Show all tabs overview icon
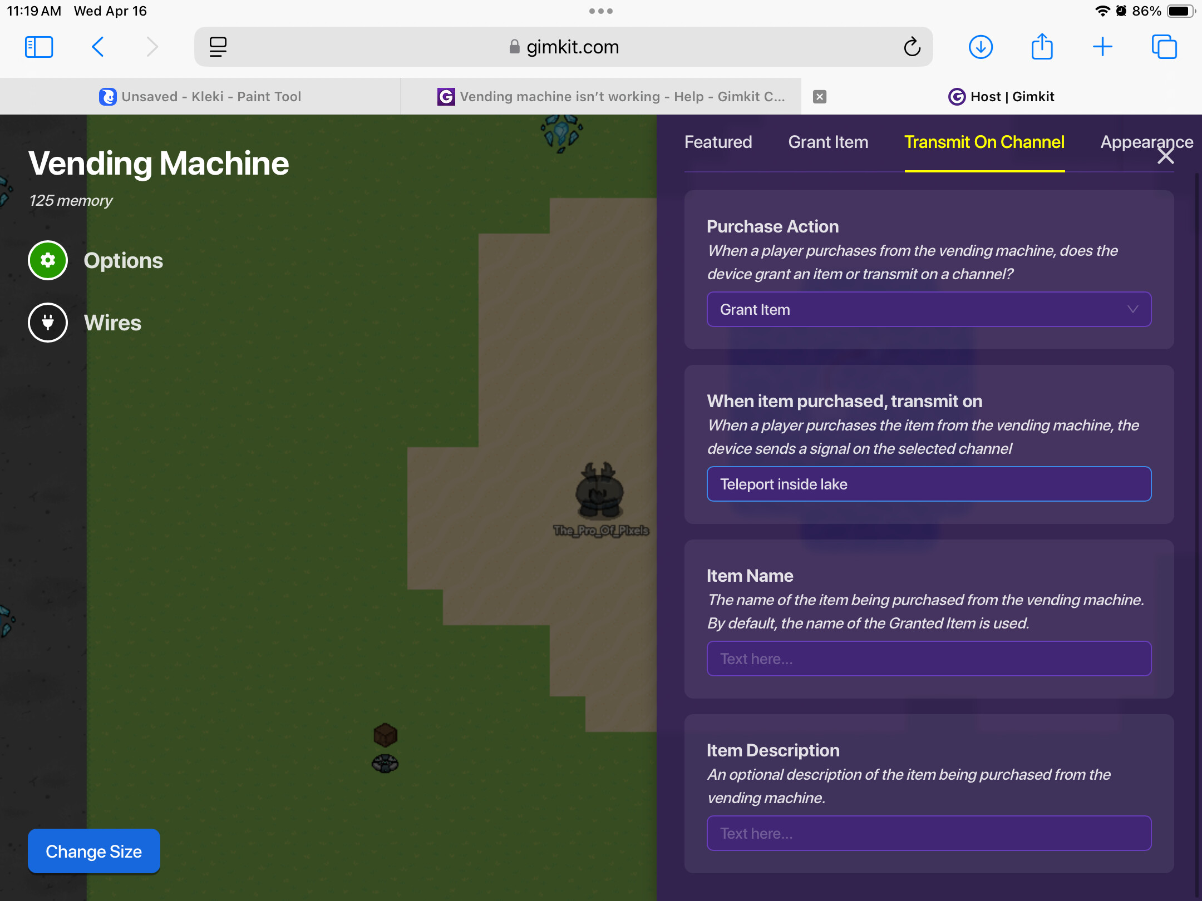Viewport: 1202px width, 901px height. pos(1164,47)
